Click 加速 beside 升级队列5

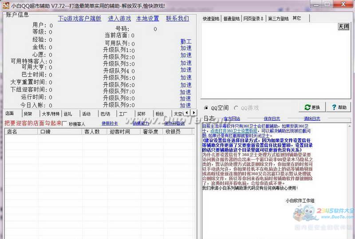186,78
